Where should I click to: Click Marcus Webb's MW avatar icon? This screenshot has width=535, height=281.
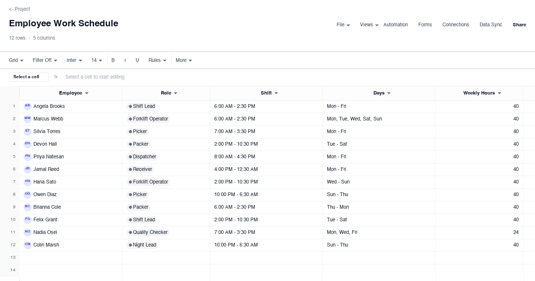[27, 119]
